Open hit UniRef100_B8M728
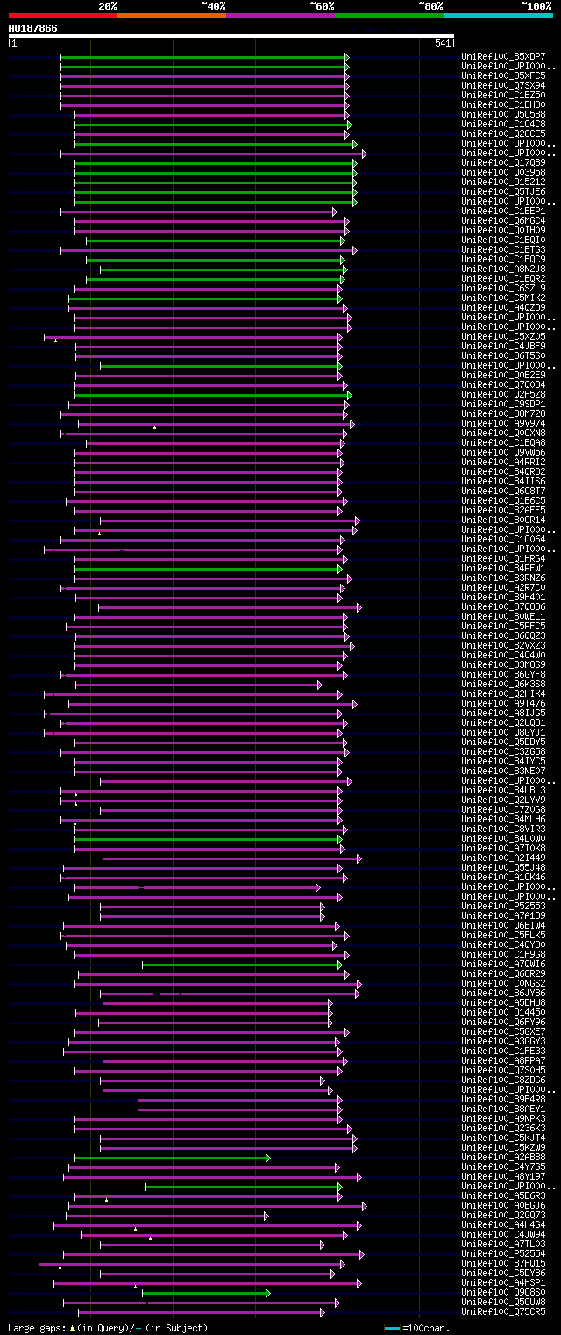The width and height of the screenshot is (561, 1335). (x=503, y=414)
